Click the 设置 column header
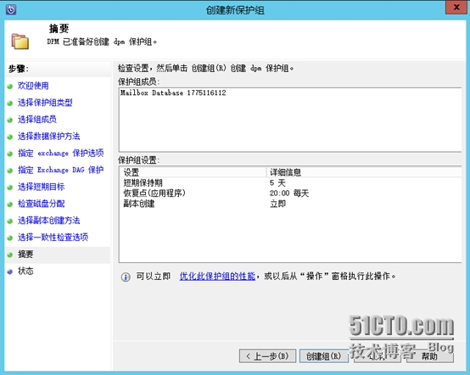This screenshot has height=375, width=470. (x=193, y=172)
